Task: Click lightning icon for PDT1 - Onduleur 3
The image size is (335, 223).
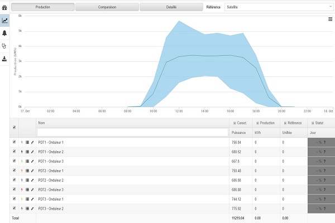Action: (22, 161)
